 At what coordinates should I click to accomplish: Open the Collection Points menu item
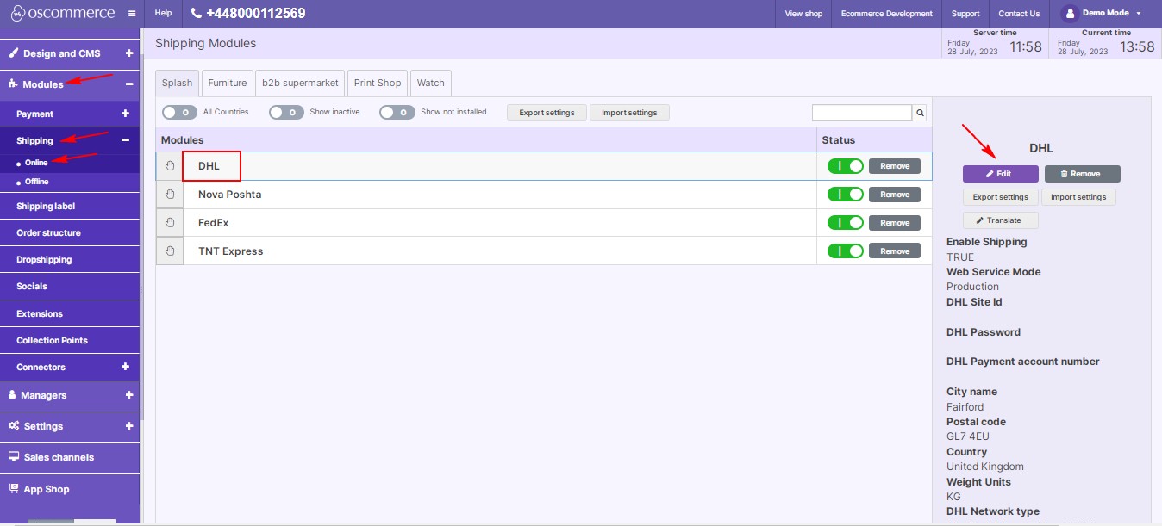click(x=70, y=340)
